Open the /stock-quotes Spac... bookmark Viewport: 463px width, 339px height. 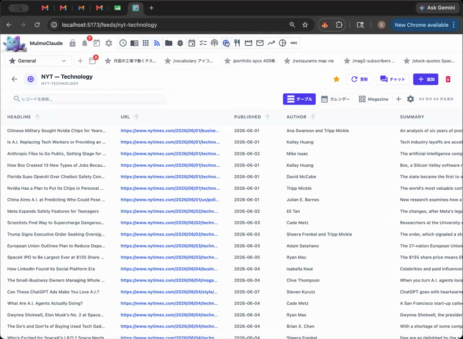click(429, 61)
